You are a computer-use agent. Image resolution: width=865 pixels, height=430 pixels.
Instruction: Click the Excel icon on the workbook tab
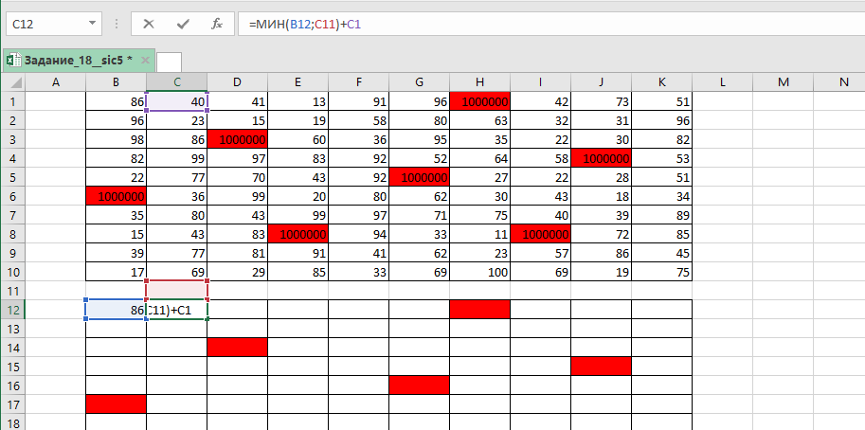[12, 61]
